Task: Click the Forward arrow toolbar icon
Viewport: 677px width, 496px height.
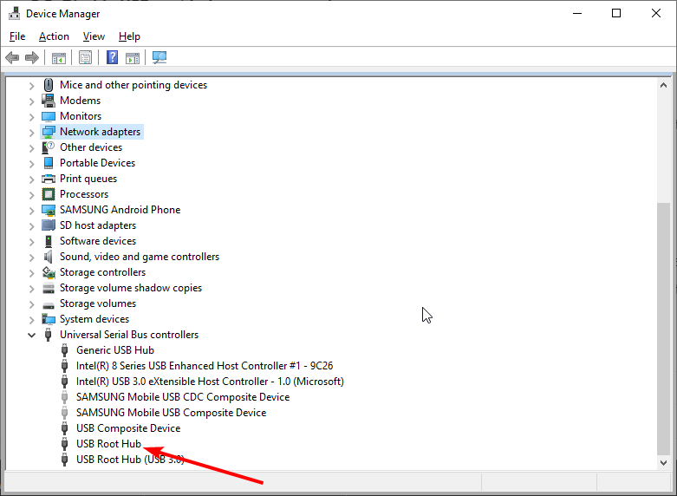Action: [x=32, y=57]
